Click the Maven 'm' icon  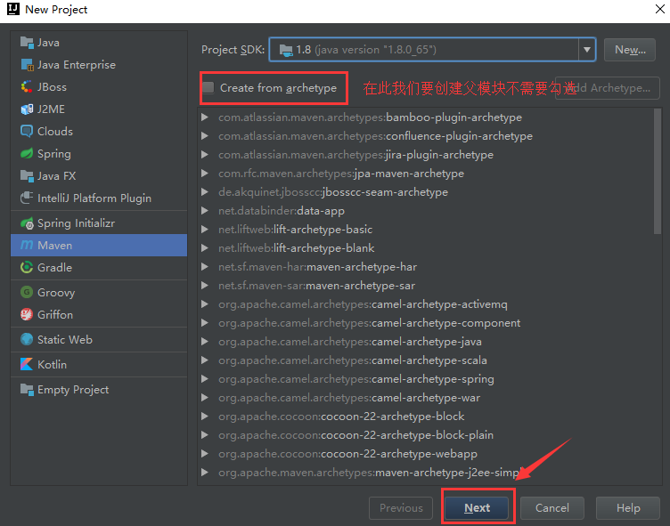[27, 246]
